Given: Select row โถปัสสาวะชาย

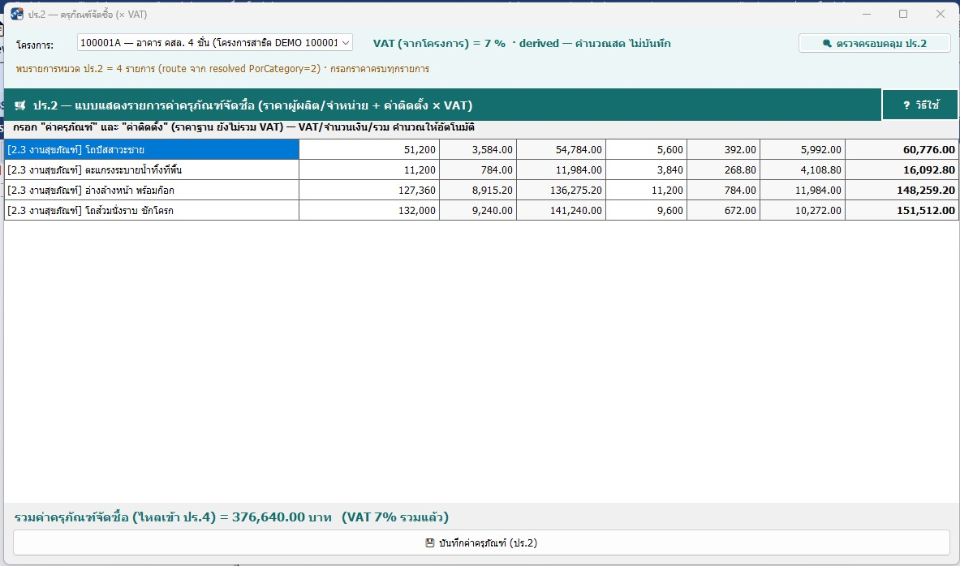Looking at the screenshot, I should coord(152,149).
